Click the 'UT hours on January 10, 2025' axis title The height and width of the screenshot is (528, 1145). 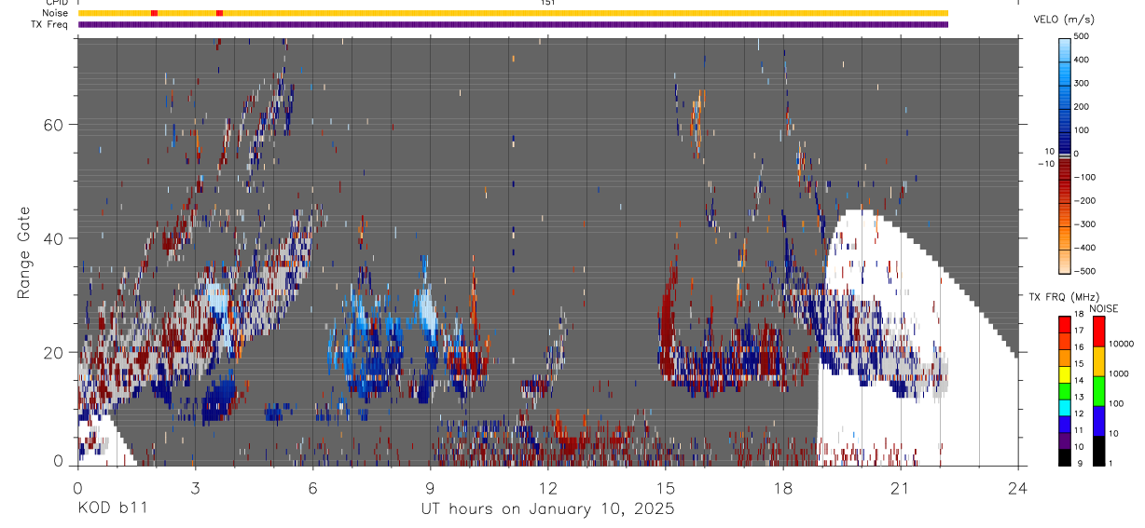(546, 509)
